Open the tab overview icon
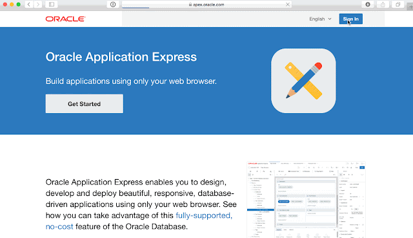This screenshot has width=413, height=238. click(x=398, y=5)
